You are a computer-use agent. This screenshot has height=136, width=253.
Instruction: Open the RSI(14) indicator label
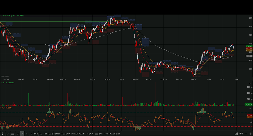click(x=6, y=108)
